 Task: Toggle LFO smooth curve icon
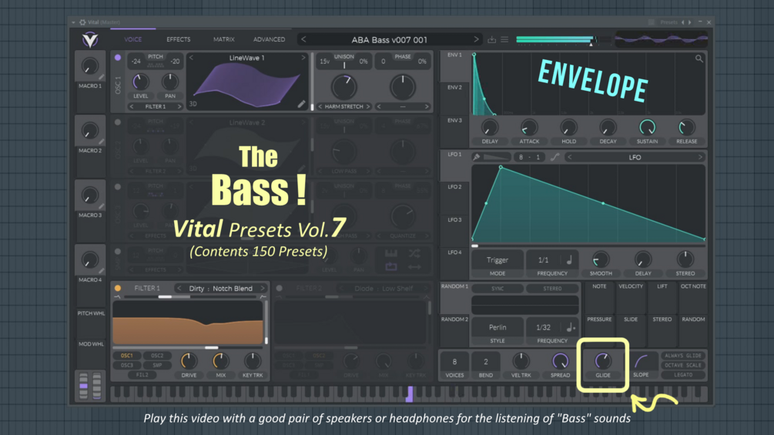click(x=555, y=157)
